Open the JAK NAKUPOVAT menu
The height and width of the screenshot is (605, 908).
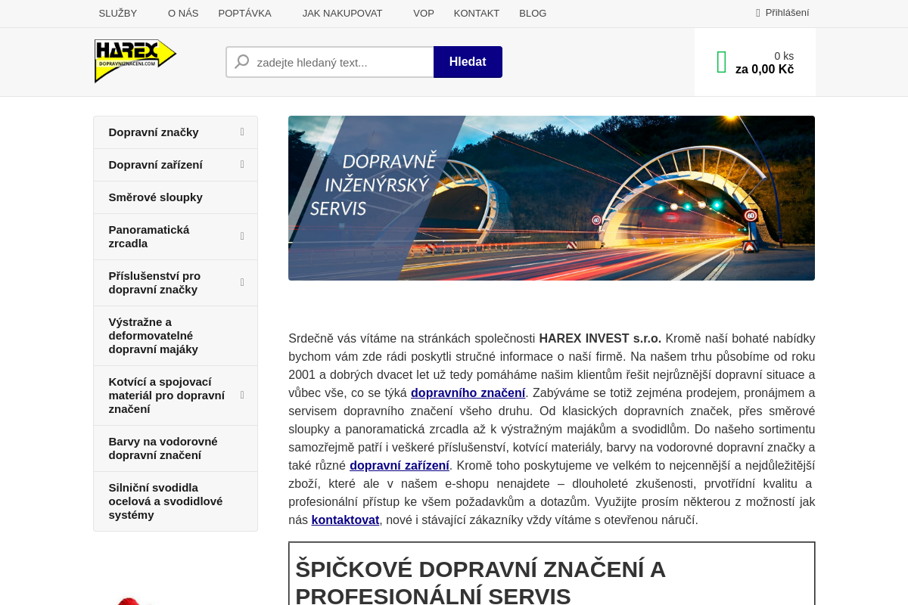[342, 13]
